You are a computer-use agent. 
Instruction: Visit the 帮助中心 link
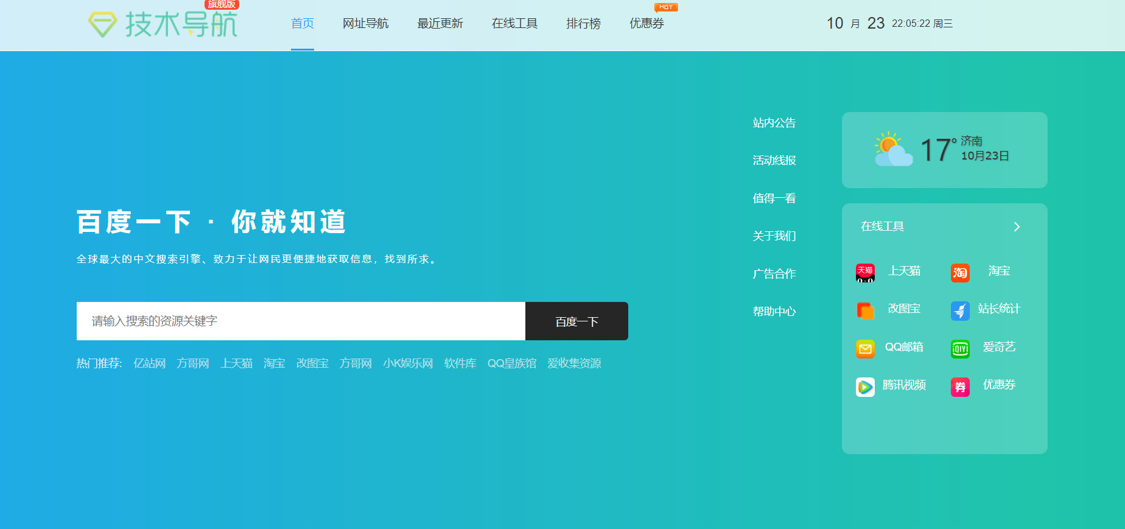tap(774, 312)
